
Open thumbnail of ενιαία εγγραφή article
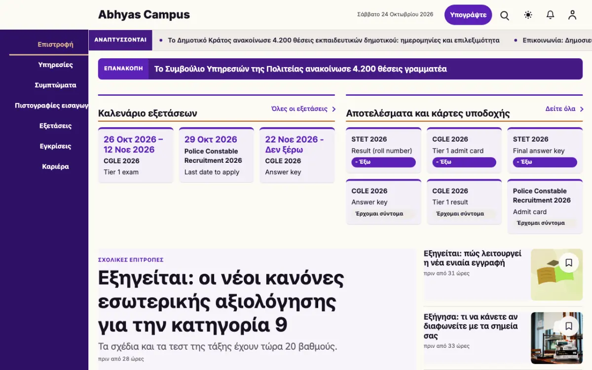click(x=556, y=275)
